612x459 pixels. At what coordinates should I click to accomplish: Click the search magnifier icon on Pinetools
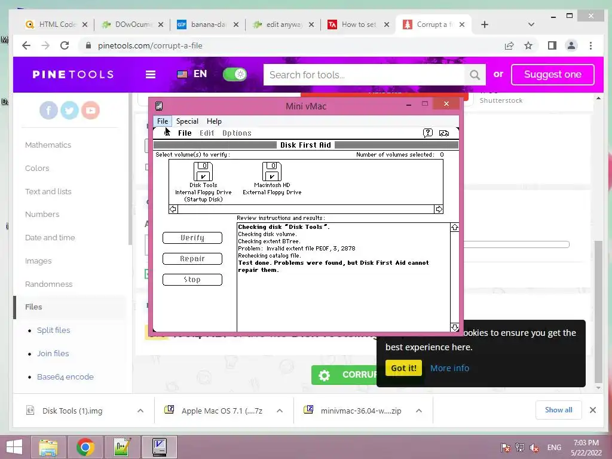pyautogui.click(x=475, y=75)
